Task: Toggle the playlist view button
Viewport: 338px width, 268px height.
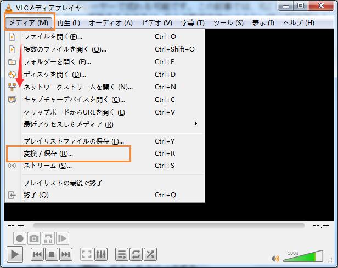Action: (122, 254)
